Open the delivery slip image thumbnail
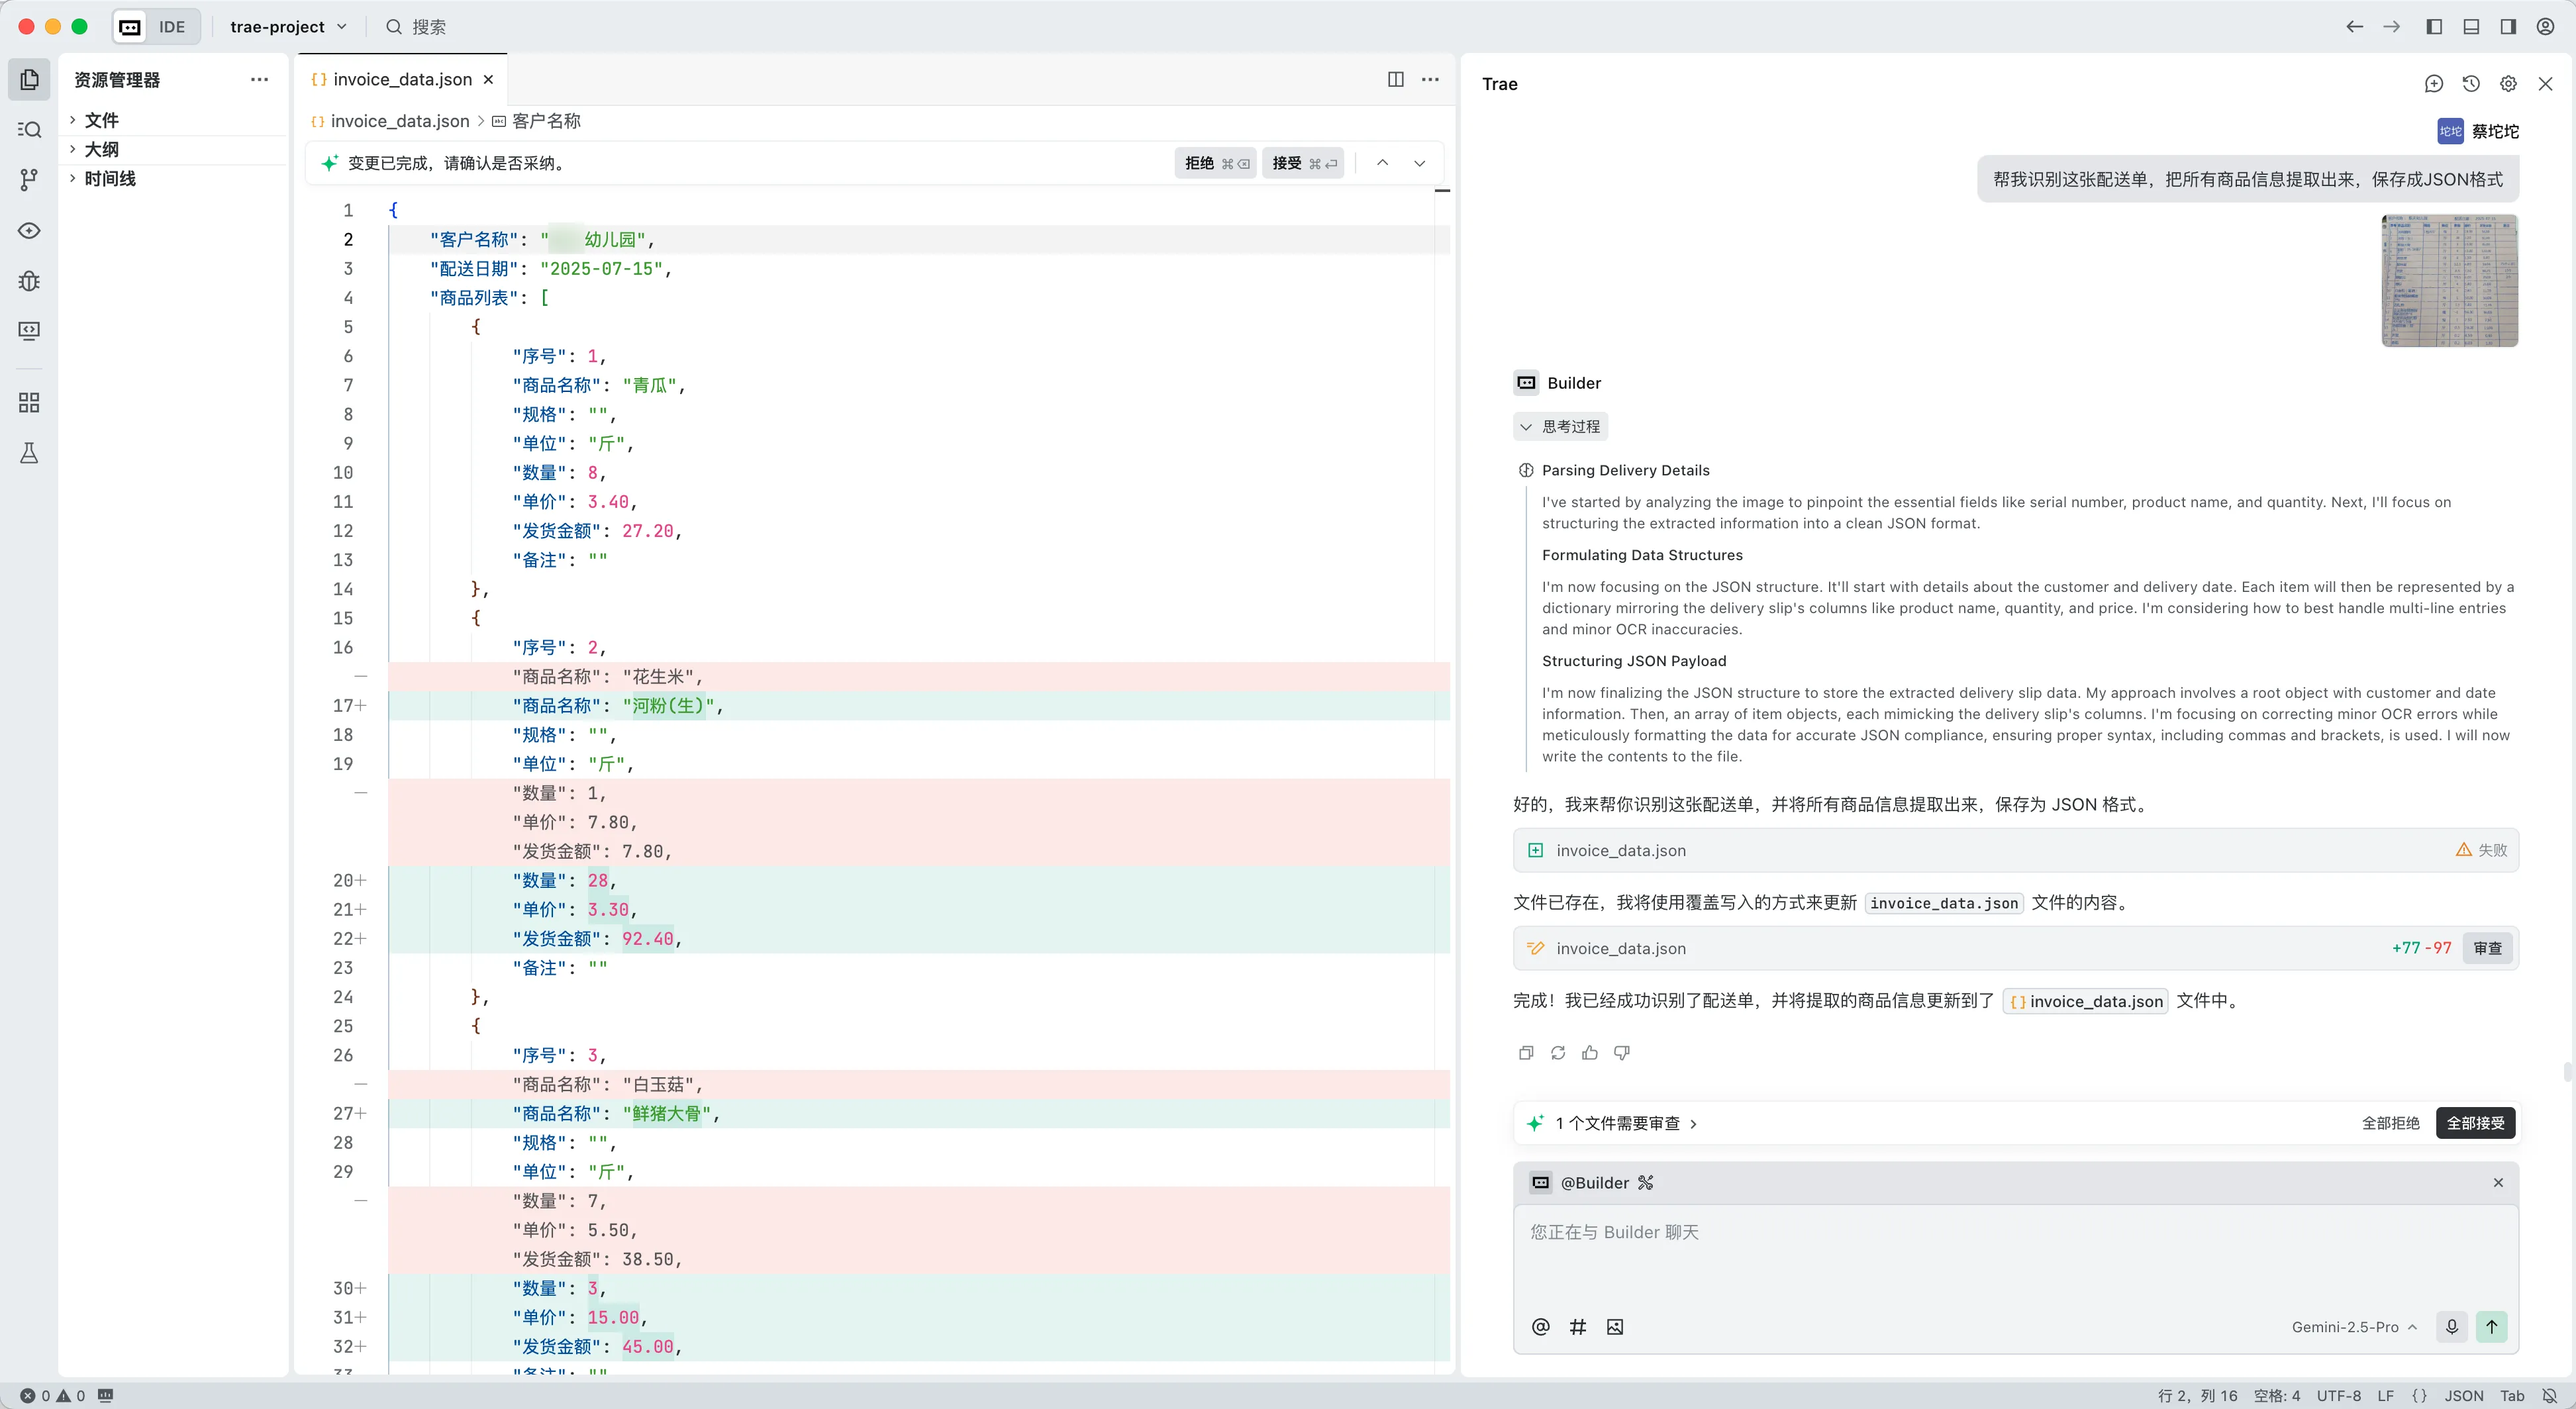The image size is (2576, 1409). click(2449, 281)
